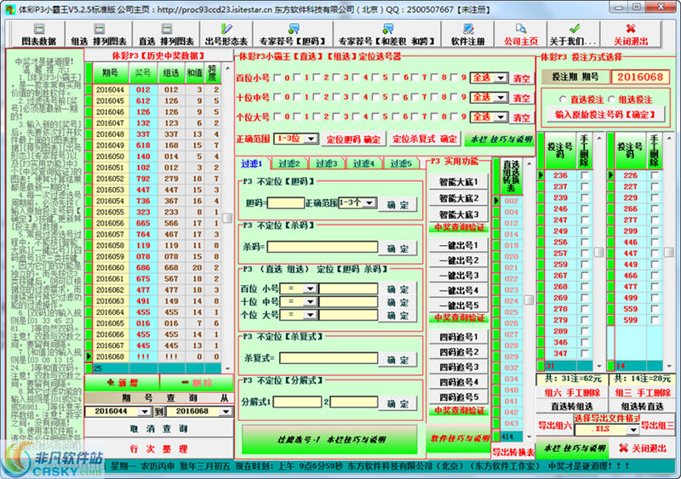
Task: Check digit 5 in the 百位小号 row
Action: pos(376,77)
